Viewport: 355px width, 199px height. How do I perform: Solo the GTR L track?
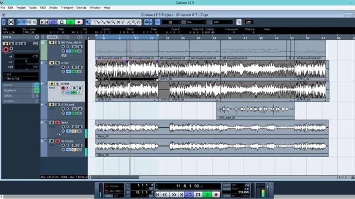[x=57, y=63]
